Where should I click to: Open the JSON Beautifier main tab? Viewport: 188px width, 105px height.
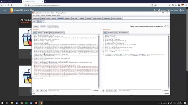coord(117,18)
